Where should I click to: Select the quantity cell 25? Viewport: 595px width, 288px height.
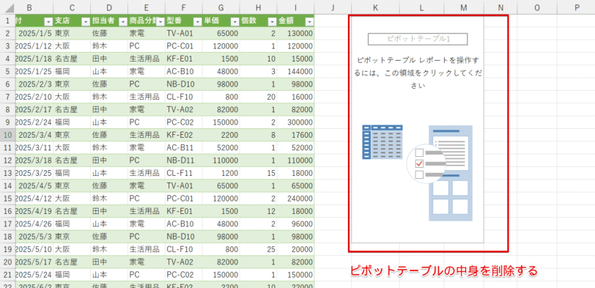pos(258,250)
